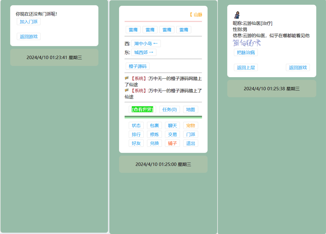Open the 铺子 shop link
Viewport: 326px width, 234px height.
point(172,143)
